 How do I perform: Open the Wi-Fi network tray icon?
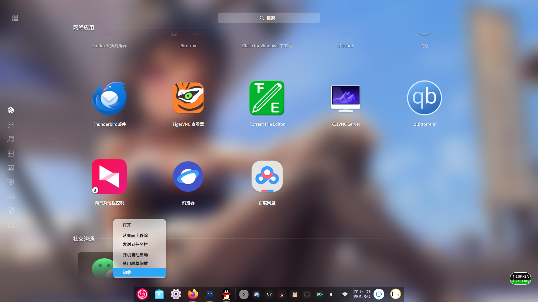269,294
